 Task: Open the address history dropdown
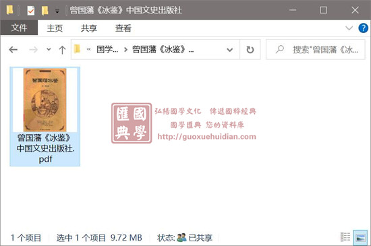coord(229,50)
